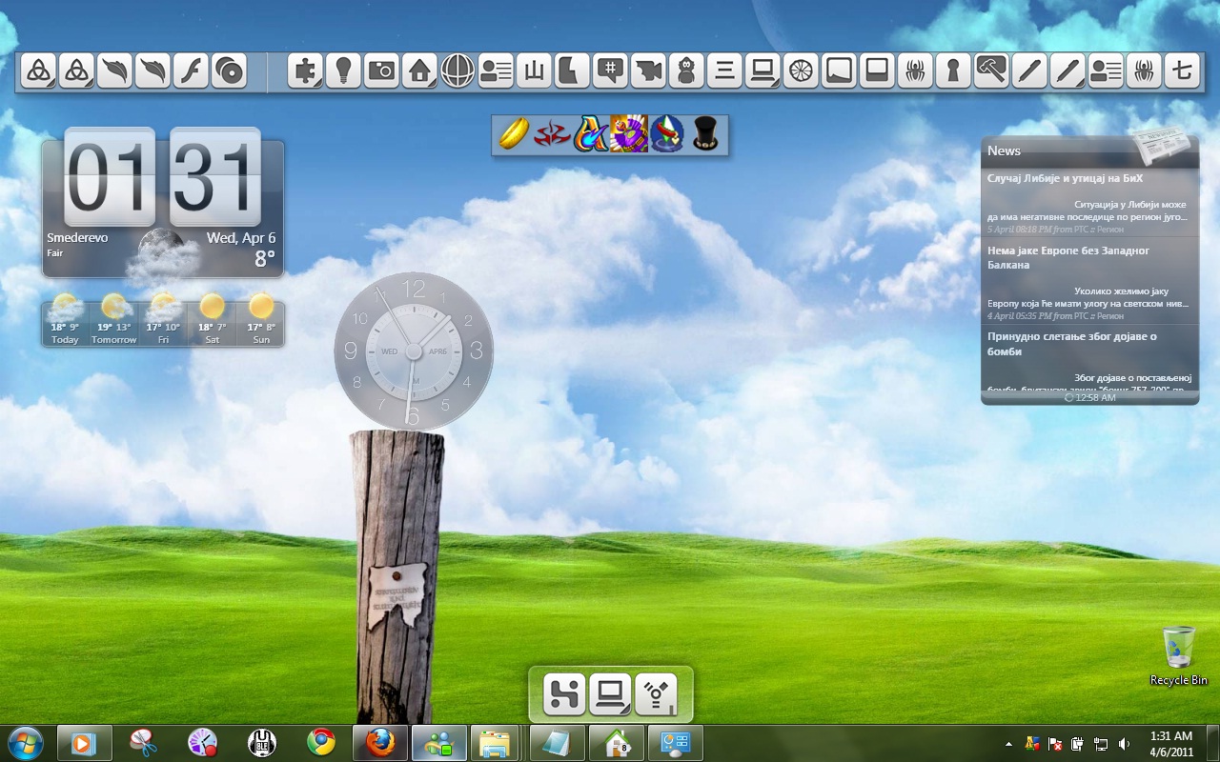
Task: Launch the camera icon in the dock
Action: (381, 71)
